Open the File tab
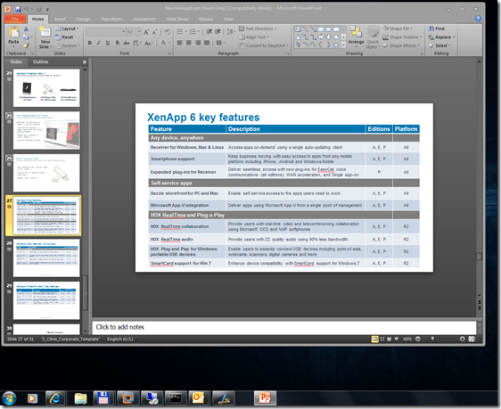 [x=15, y=19]
